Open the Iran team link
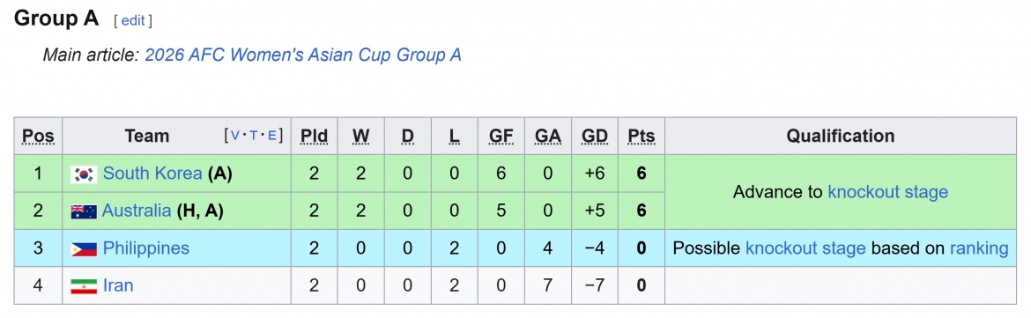The width and height of the screenshot is (1031, 318). coord(118,285)
